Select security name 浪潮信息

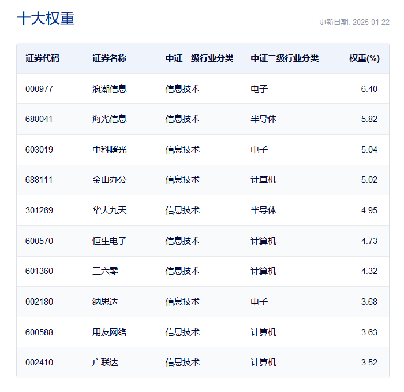click(x=109, y=89)
